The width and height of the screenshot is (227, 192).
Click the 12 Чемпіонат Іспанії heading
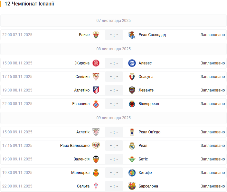coord(29,4)
